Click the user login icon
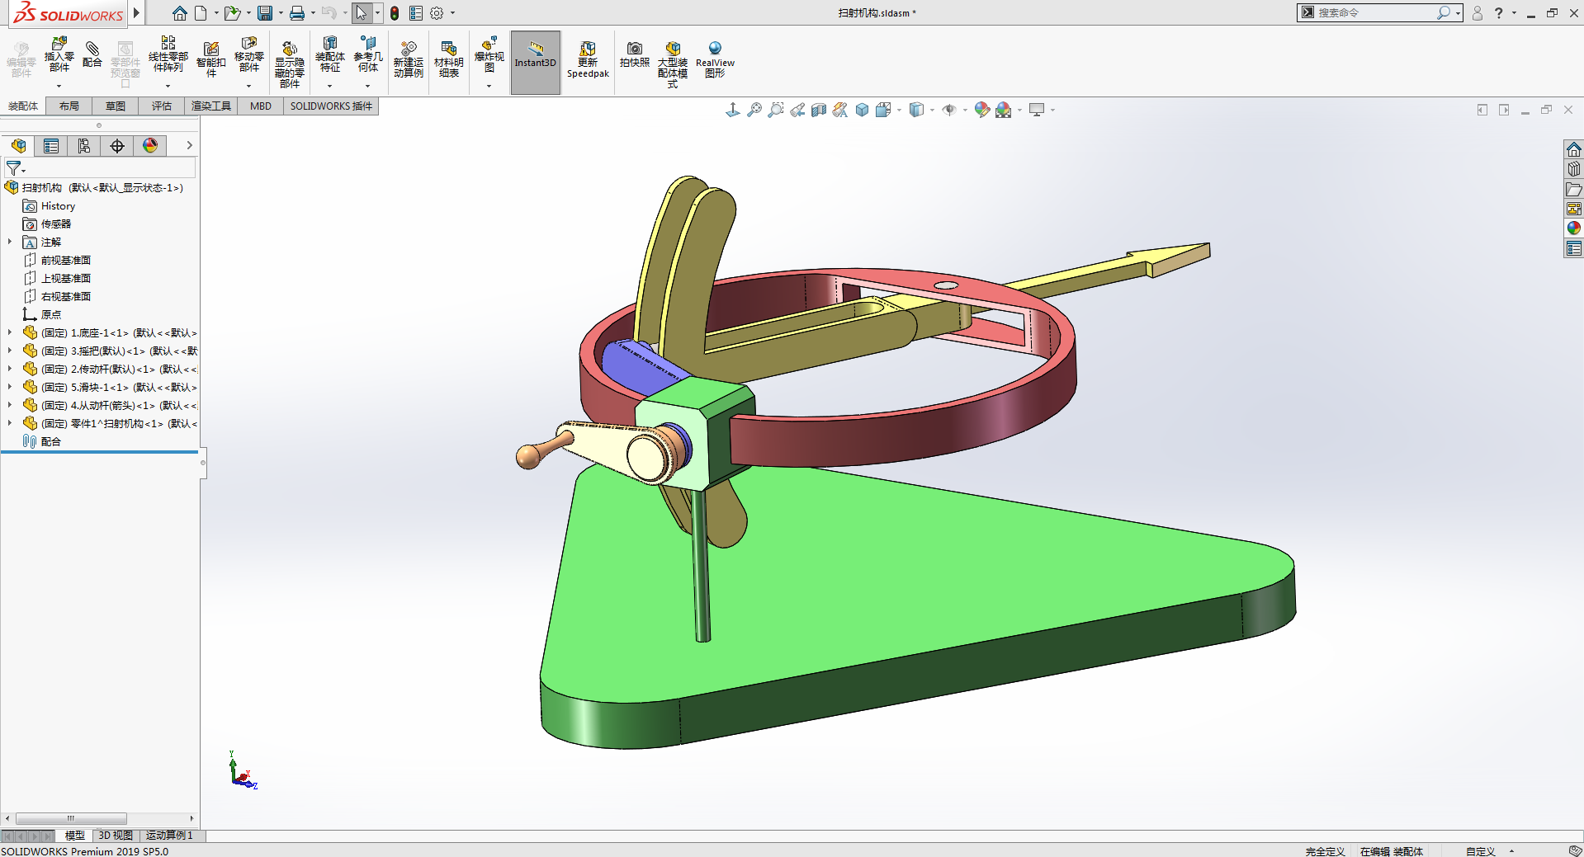The image size is (1584, 857). click(x=1478, y=13)
